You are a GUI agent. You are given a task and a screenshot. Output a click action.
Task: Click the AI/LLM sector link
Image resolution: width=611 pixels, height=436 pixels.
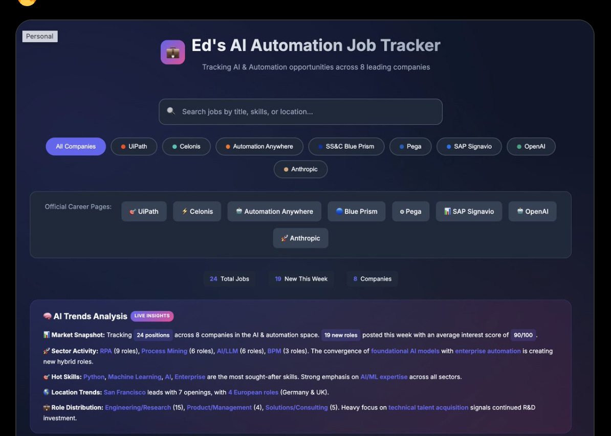227,351
